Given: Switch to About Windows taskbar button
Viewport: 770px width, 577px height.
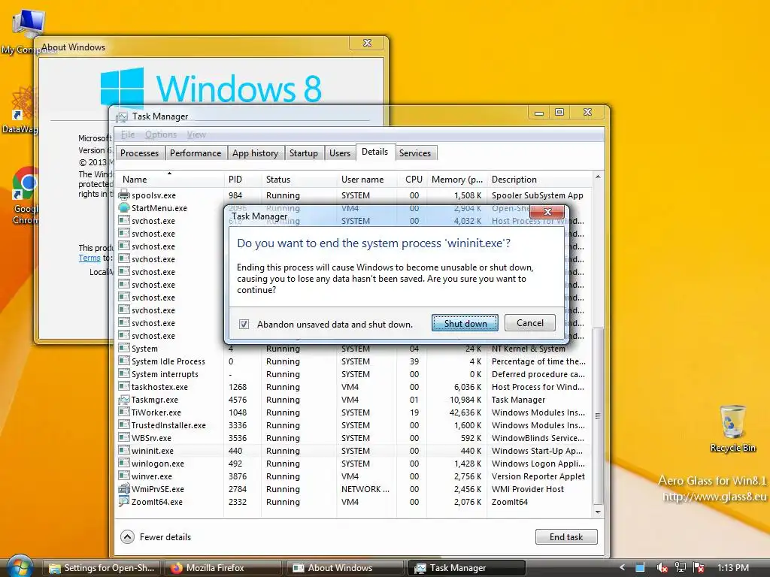Looking at the screenshot, I should pos(344,568).
